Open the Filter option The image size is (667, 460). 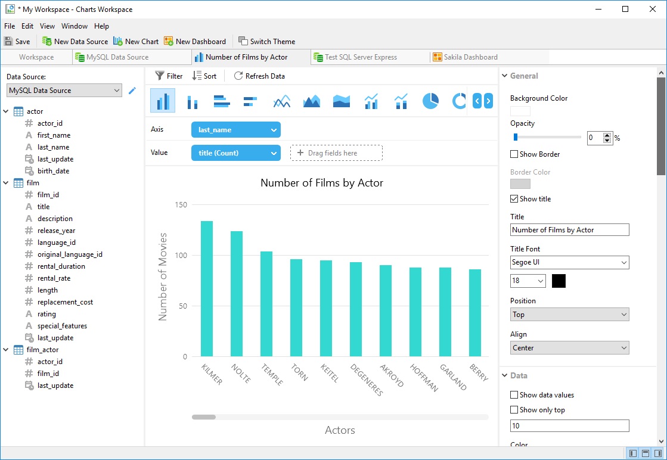coord(169,76)
